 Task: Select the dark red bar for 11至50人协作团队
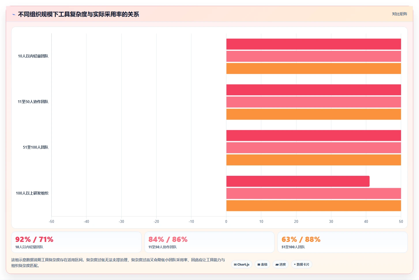313,90
